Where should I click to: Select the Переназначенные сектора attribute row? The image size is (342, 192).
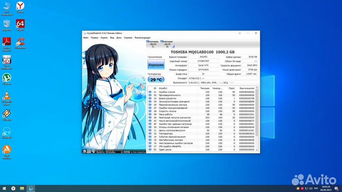(201, 105)
